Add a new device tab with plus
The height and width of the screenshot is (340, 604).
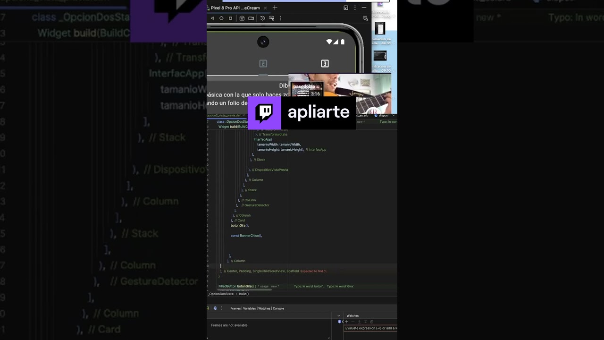[x=275, y=8]
